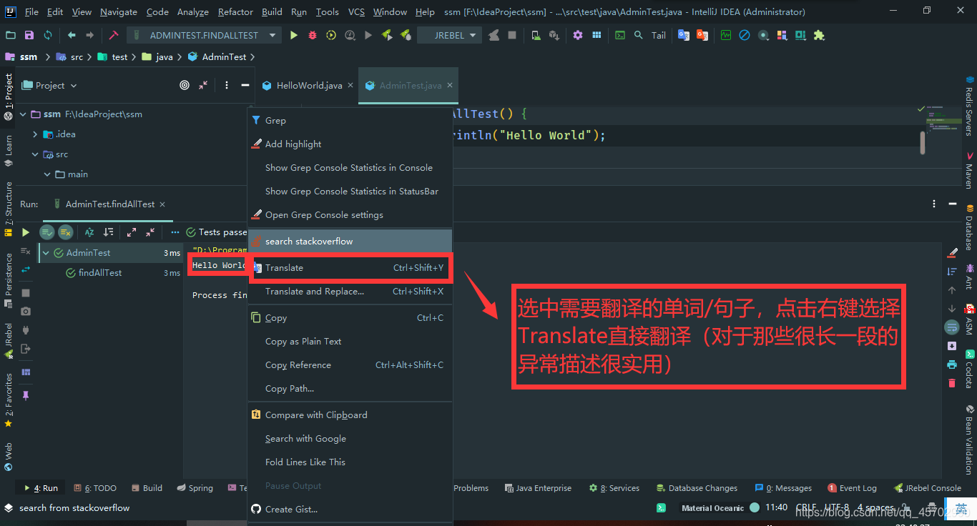Viewport: 977px width, 526px height.
Task: Click the blue circle-slash icon in toolbar
Action: coord(745,35)
